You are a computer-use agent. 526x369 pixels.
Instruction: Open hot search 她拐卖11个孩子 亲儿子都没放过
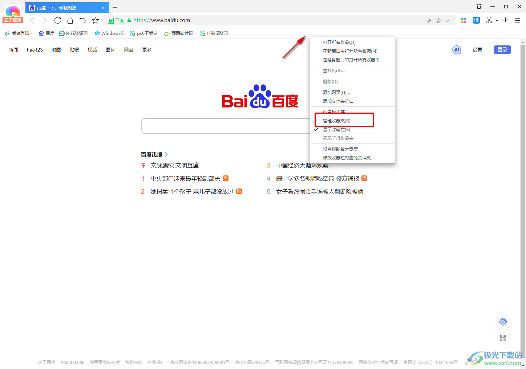pos(192,191)
